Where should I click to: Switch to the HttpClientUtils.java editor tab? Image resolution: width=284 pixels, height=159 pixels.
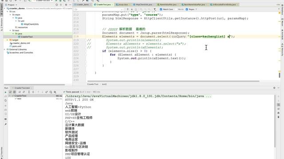144,4
